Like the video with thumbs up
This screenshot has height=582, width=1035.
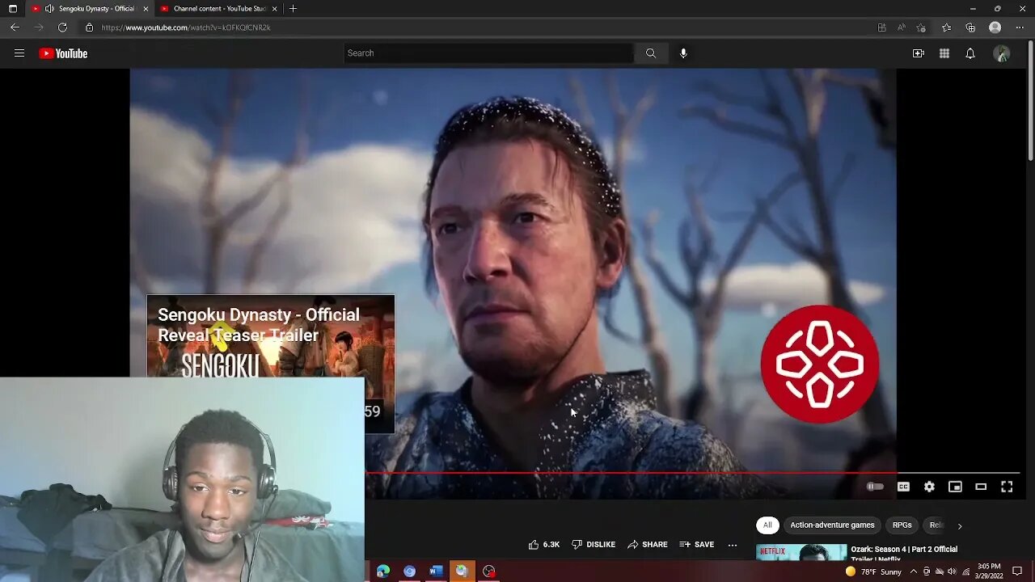543,545
